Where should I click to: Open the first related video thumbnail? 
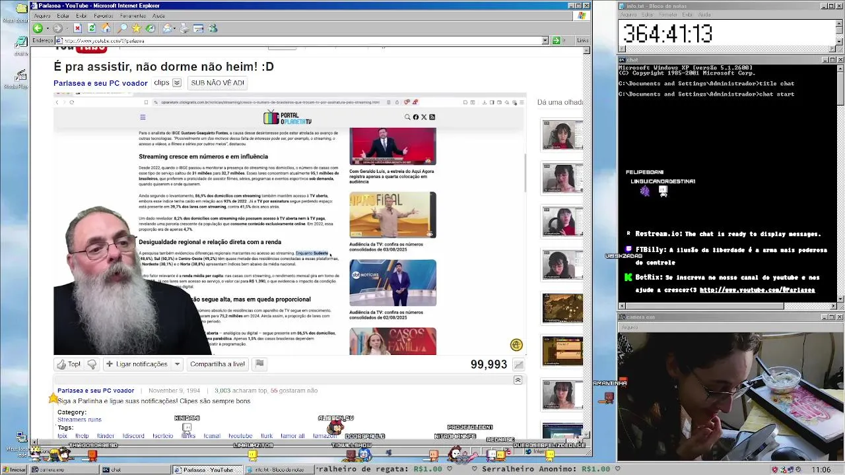tap(562, 136)
